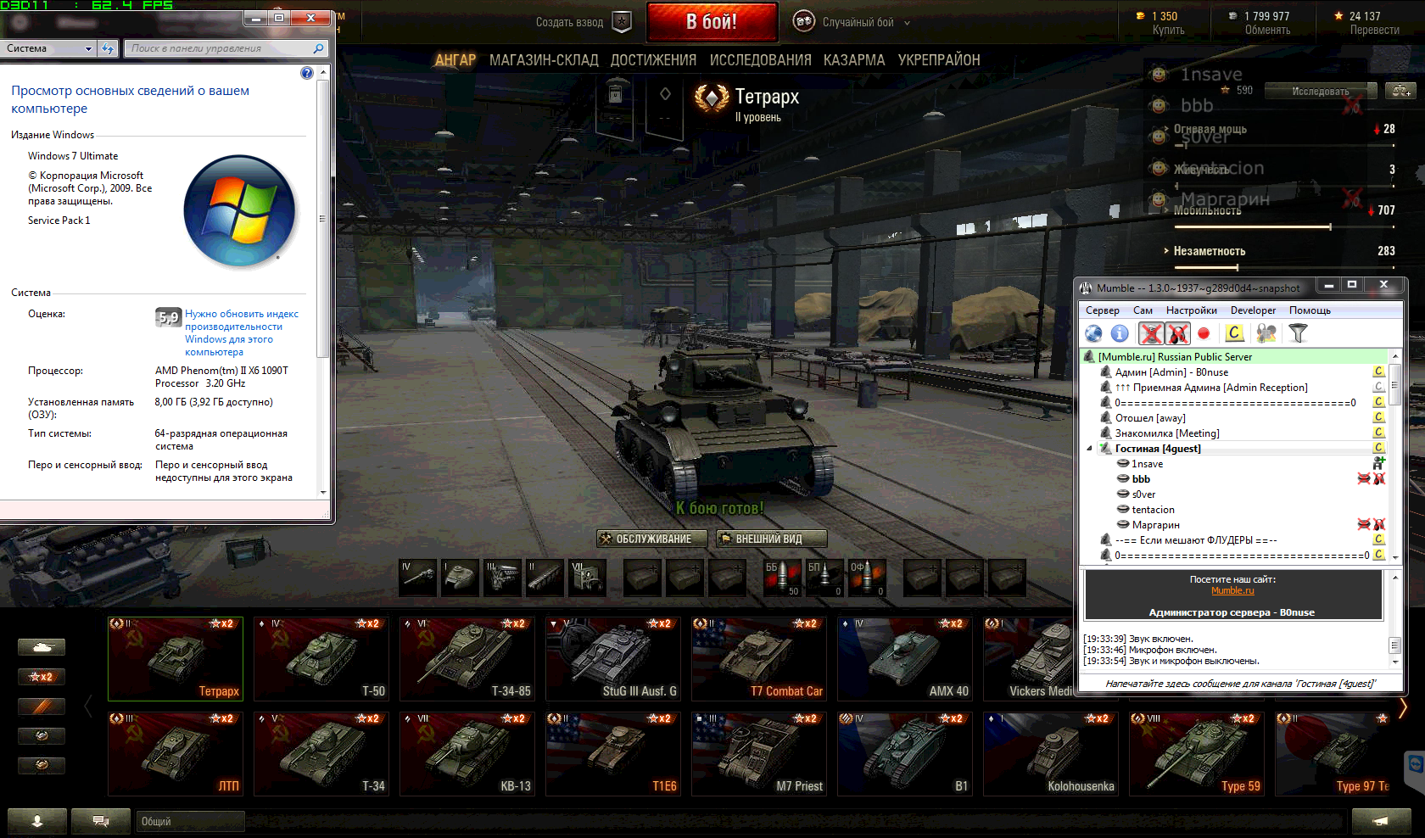
Task: Open the chat channels speech bubble icon
Action: [100, 821]
